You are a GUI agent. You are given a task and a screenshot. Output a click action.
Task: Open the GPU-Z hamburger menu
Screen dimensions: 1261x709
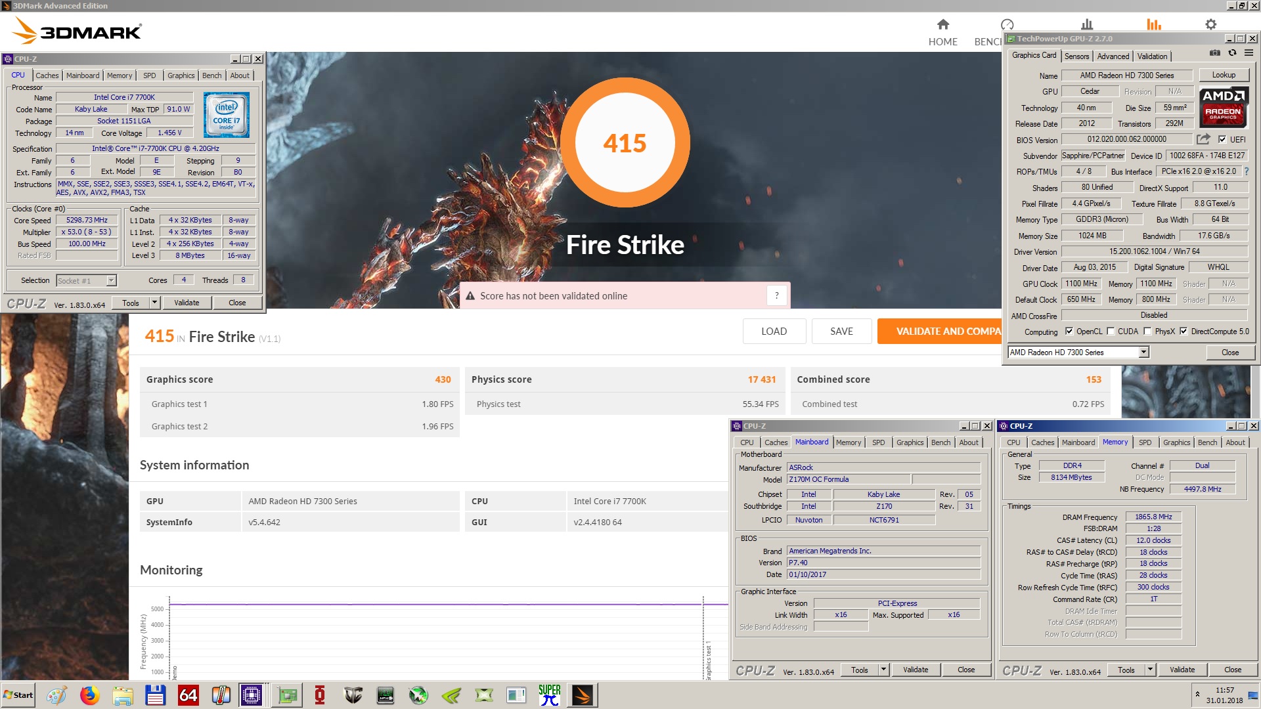pyautogui.click(x=1249, y=53)
